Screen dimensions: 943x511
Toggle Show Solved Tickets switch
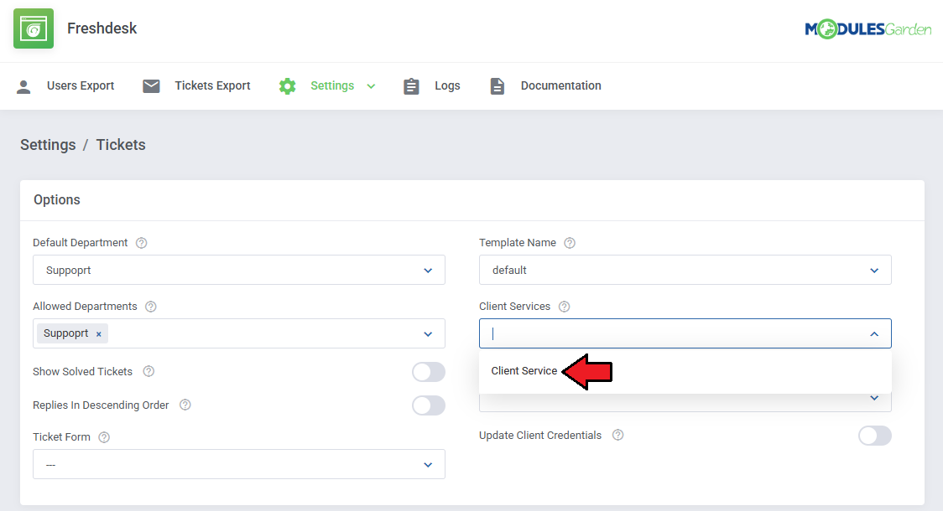point(429,372)
